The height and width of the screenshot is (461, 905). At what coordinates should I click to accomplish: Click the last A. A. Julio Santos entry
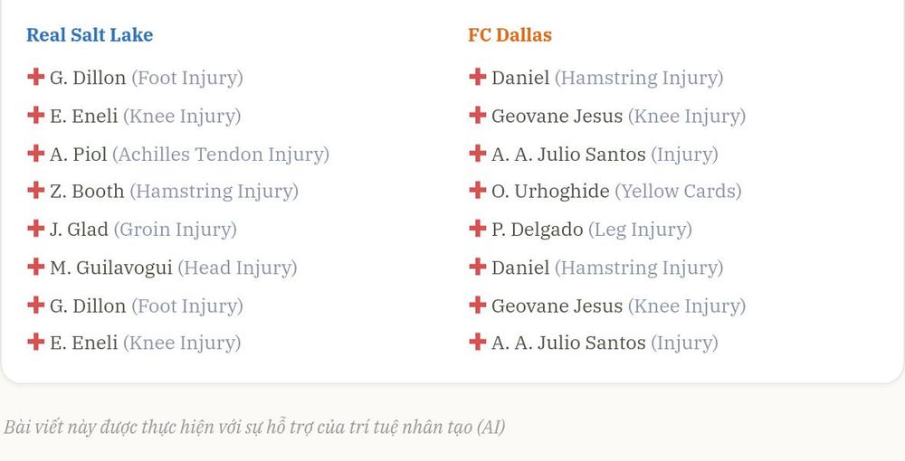coord(594,343)
